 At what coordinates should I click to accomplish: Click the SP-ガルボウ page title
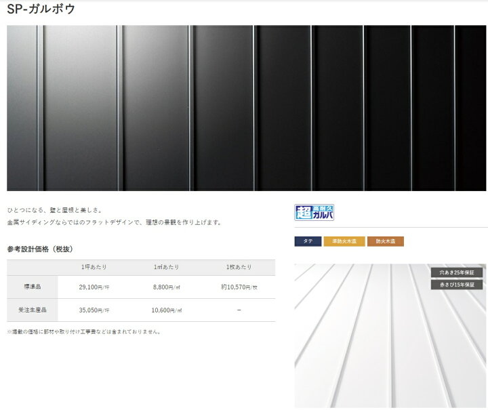[41, 9]
